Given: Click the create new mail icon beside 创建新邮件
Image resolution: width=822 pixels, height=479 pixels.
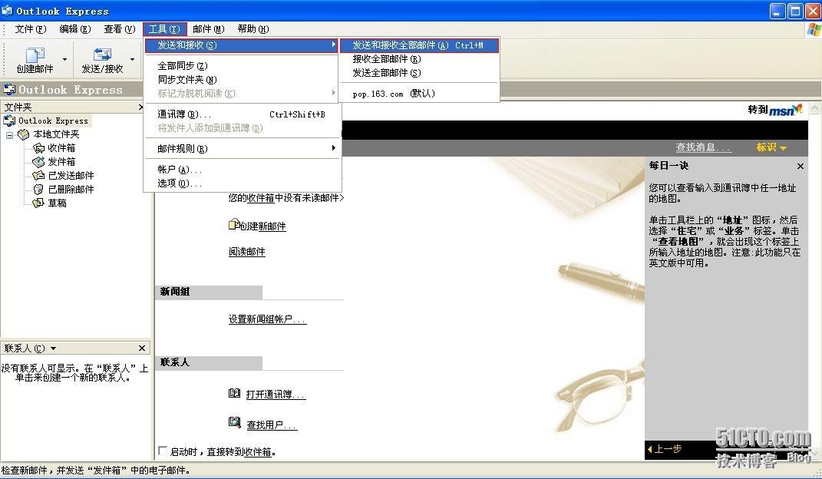Looking at the screenshot, I should pyautogui.click(x=234, y=225).
